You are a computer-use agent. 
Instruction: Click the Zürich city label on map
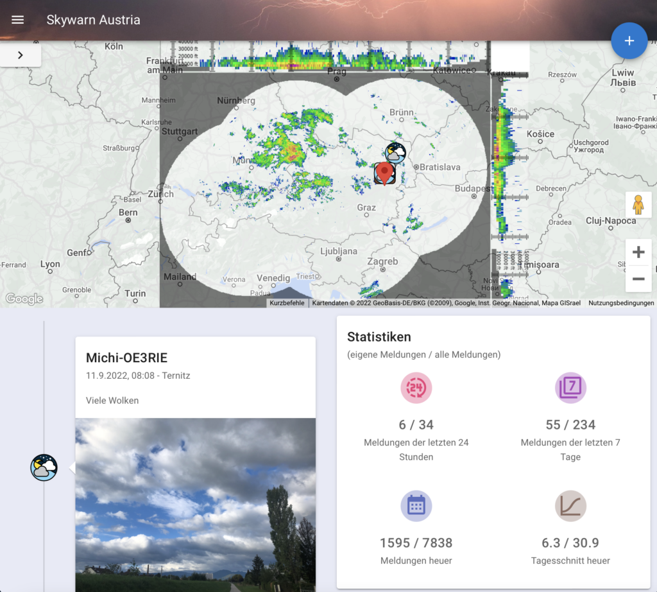click(160, 194)
